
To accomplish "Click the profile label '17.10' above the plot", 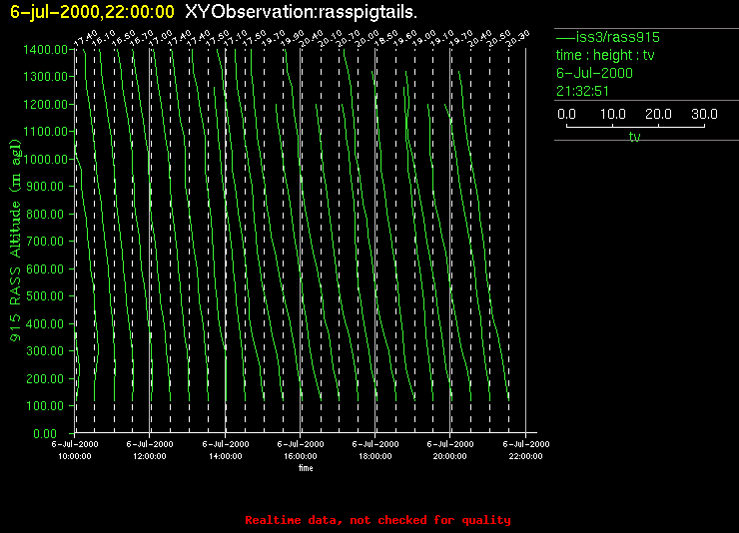I will (236, 38).
